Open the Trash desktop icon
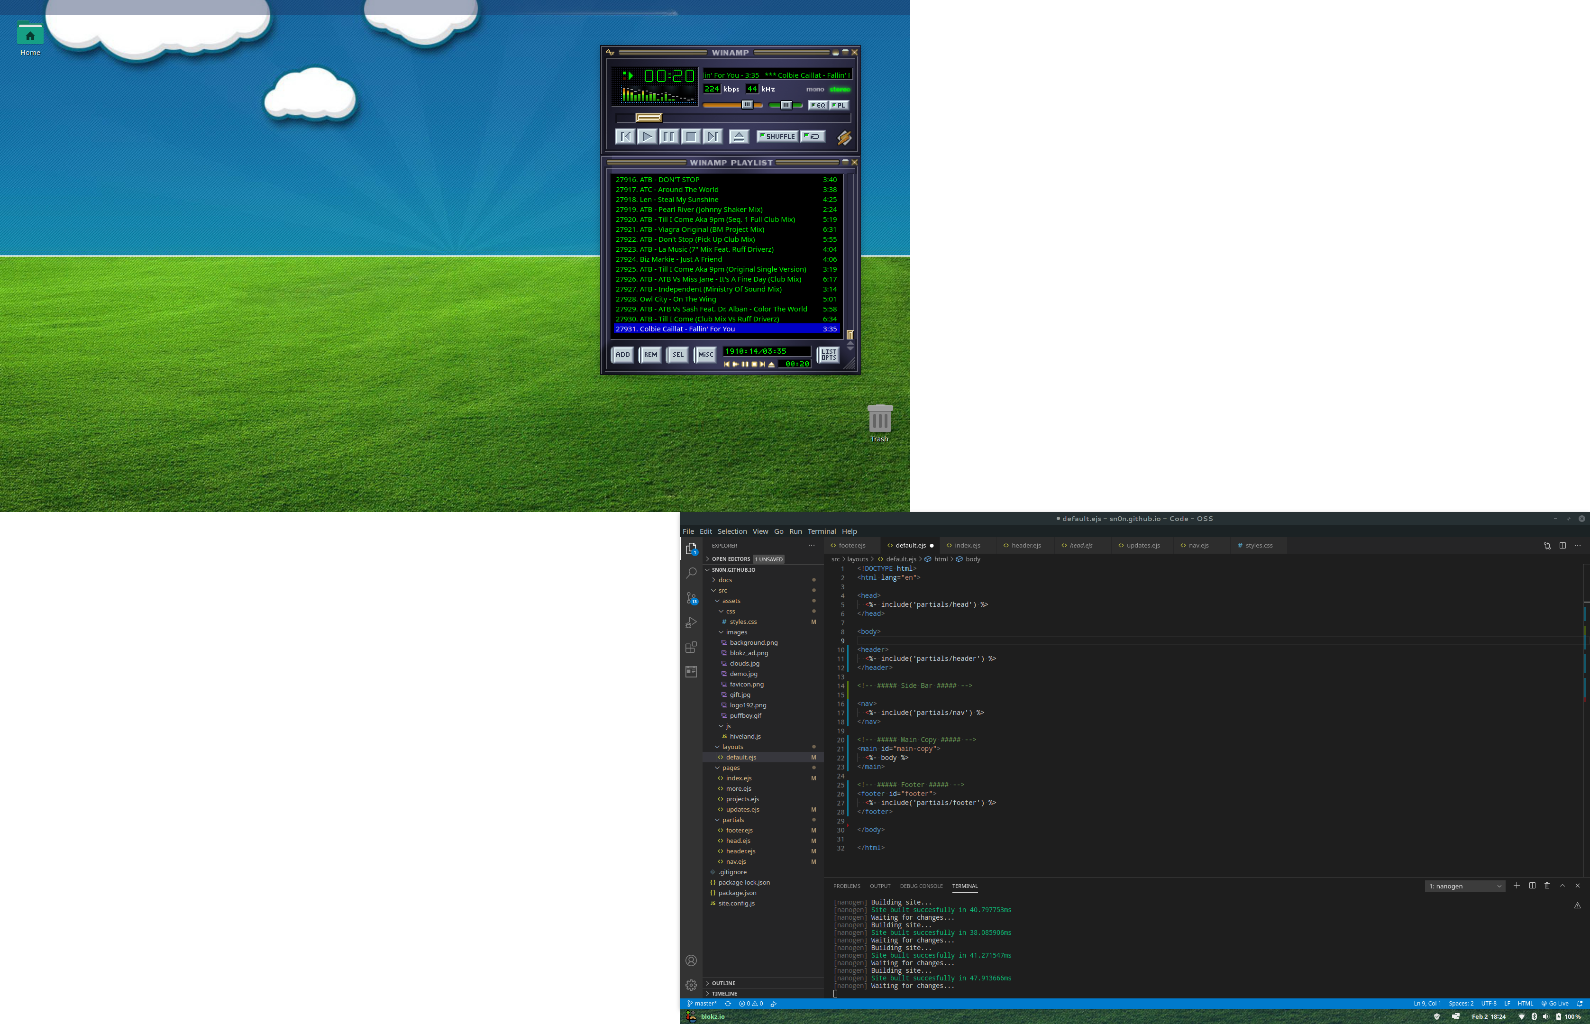The width and height of the screenshot is (1590, 1024). (879, 423)
